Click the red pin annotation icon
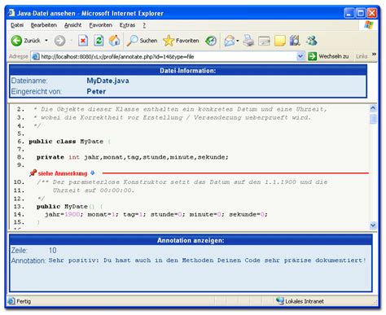This screenshot has height=315, width=386. [33, 173]
